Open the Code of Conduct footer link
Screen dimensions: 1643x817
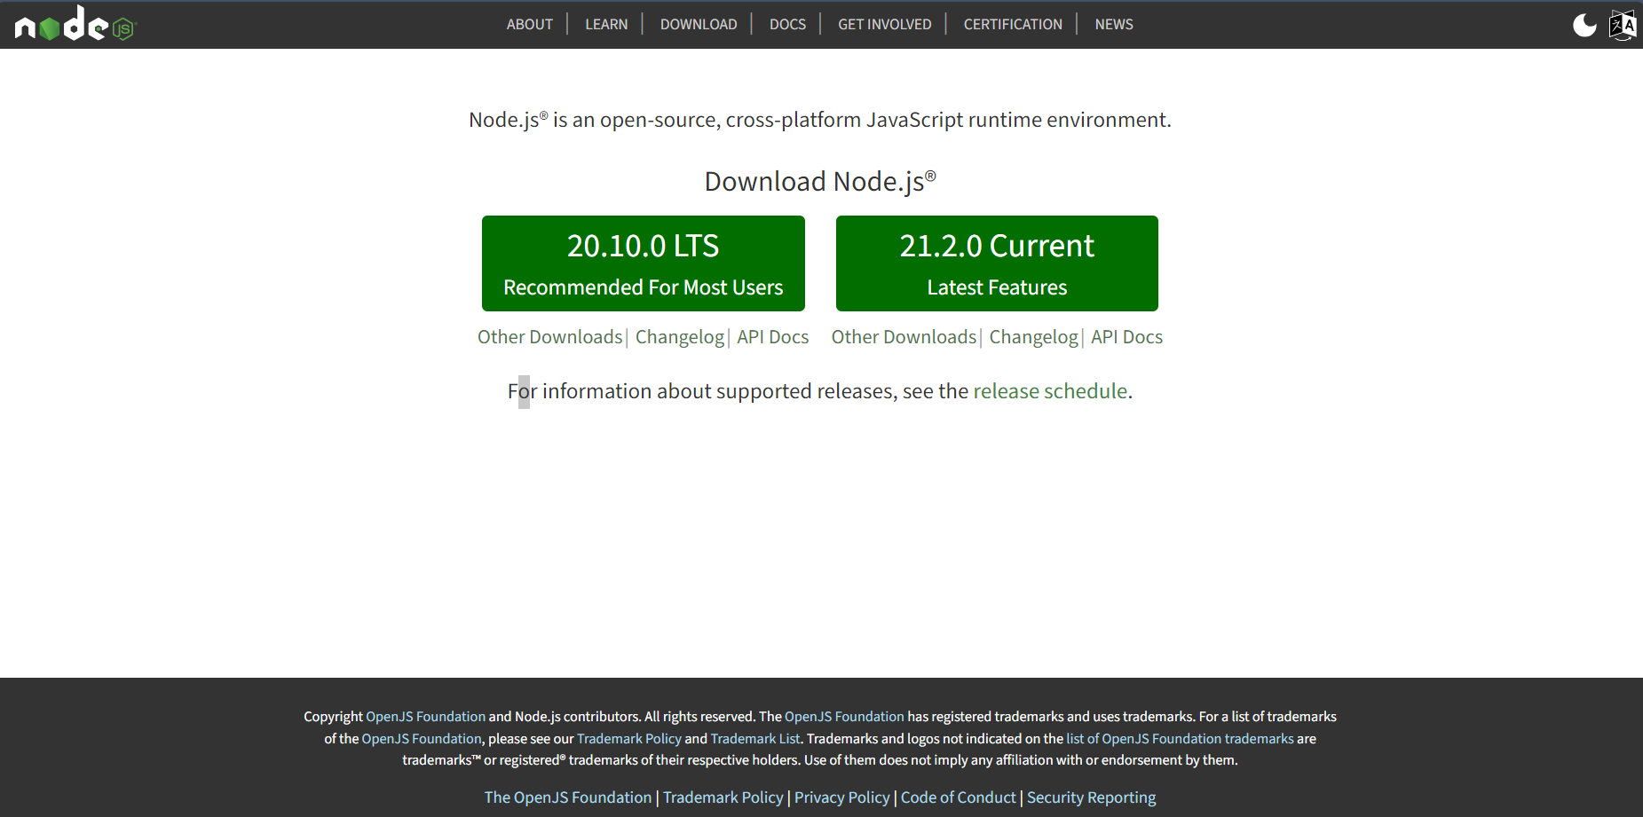coord(959,797)
